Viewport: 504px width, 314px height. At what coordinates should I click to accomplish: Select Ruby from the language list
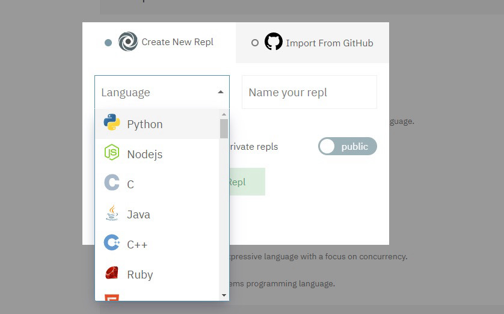coord(157,274)
